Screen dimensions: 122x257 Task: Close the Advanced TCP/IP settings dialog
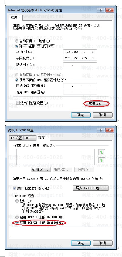(110, 130)
